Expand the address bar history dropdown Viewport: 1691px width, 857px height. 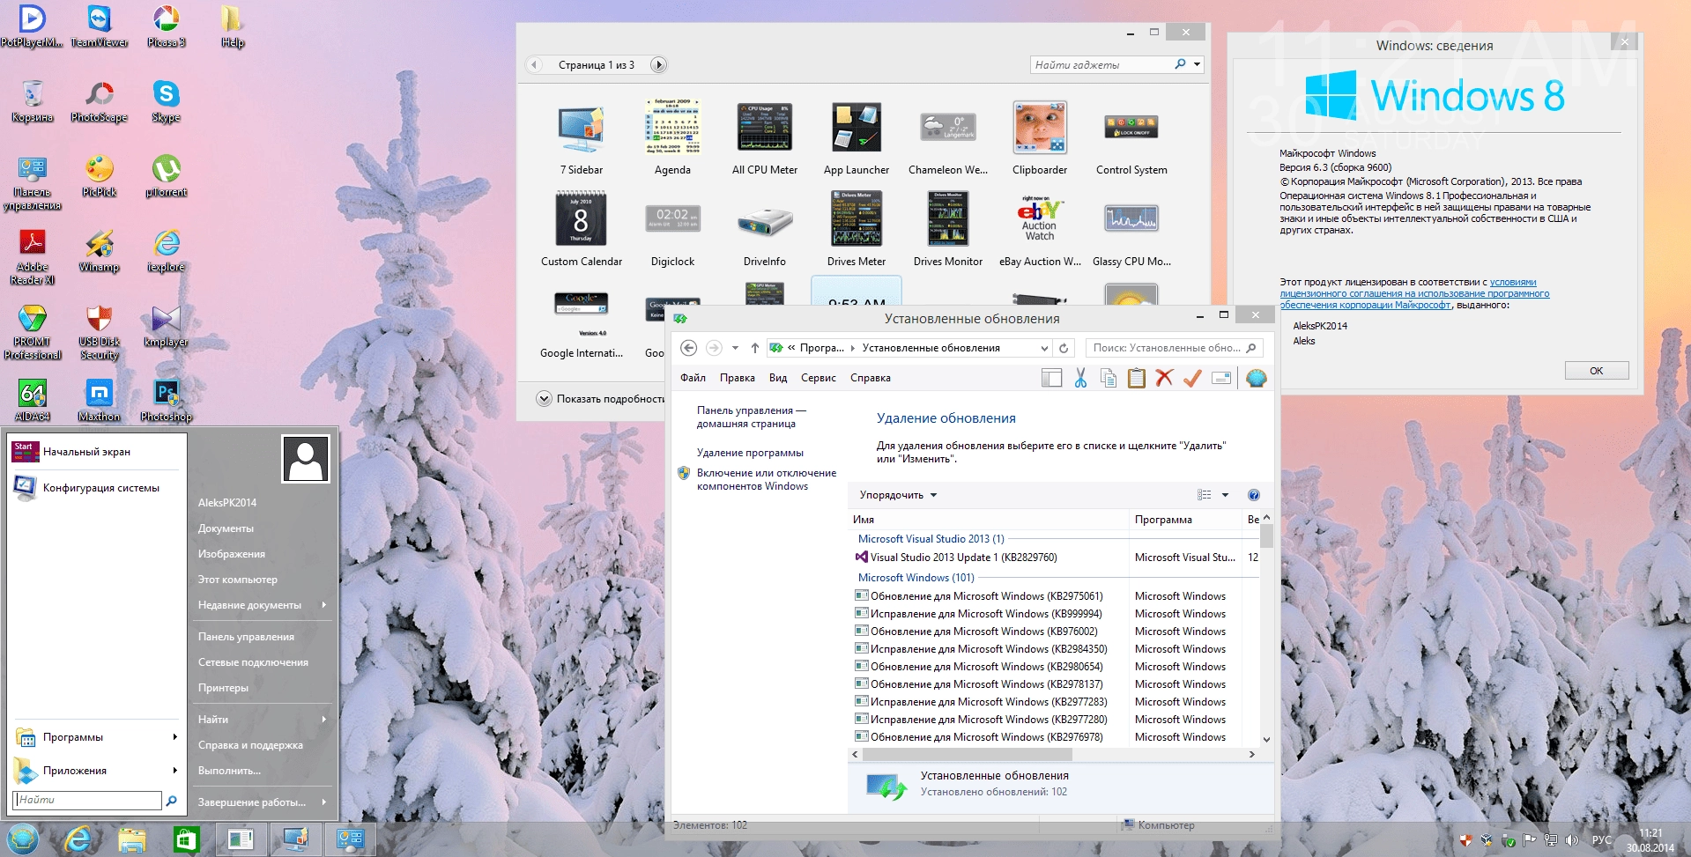pos(1044,348)
